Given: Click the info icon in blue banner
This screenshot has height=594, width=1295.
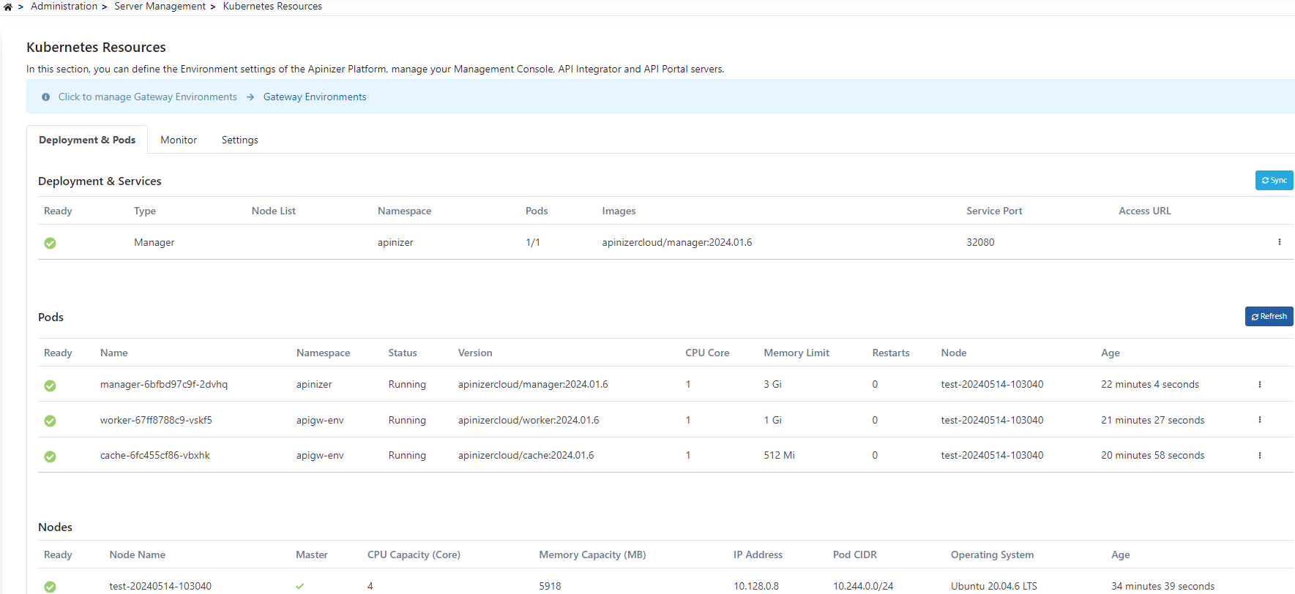Looking at the screenshot, I should click(x=46, y=97).
